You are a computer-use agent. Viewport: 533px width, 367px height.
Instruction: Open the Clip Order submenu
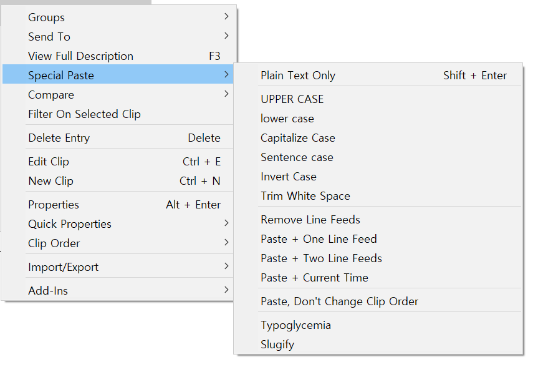click(x=54, y=243)
